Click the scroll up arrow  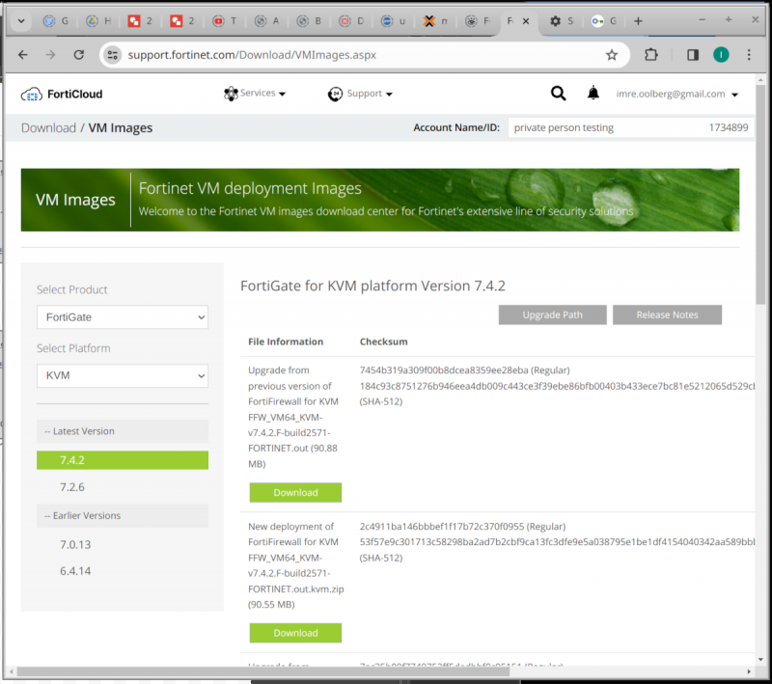point(760,79)
